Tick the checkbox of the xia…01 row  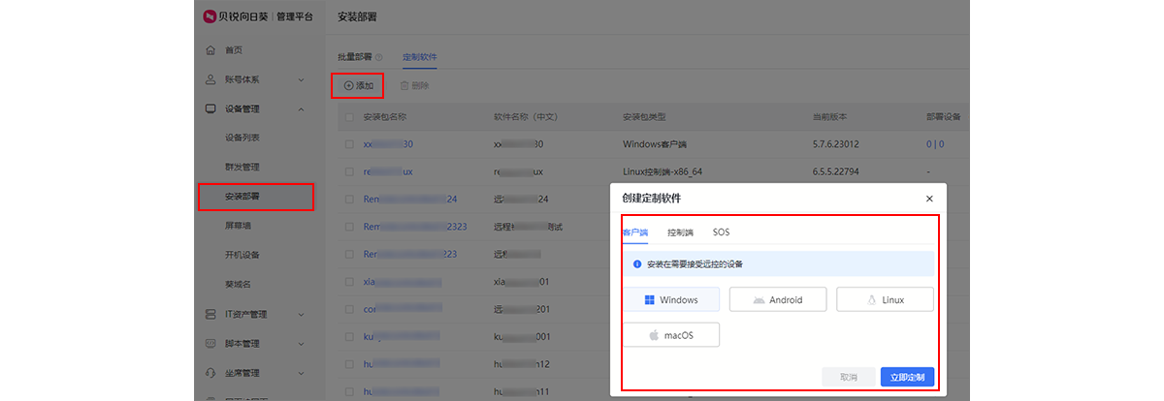point(349,282)
